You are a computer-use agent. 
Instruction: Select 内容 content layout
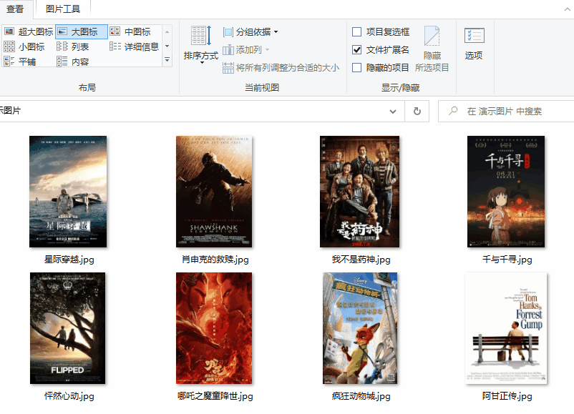tap(73, 61)
